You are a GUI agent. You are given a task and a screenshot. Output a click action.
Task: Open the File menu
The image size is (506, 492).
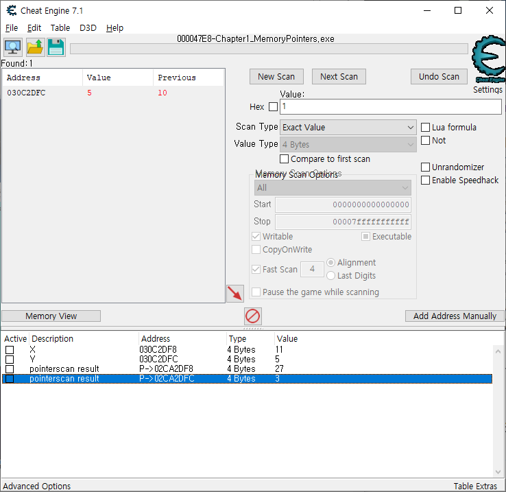12,27
